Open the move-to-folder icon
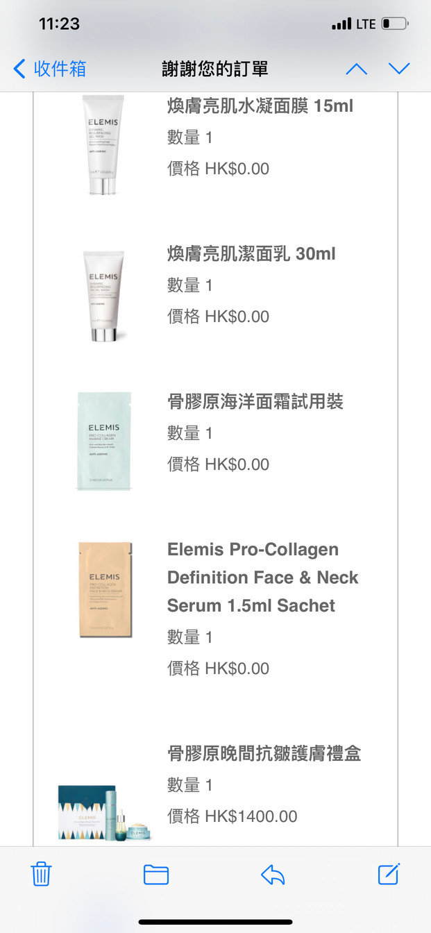 click(x=156, y=875)
